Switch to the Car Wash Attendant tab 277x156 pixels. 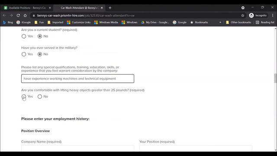pyautogui.click(x=79, y=8)
